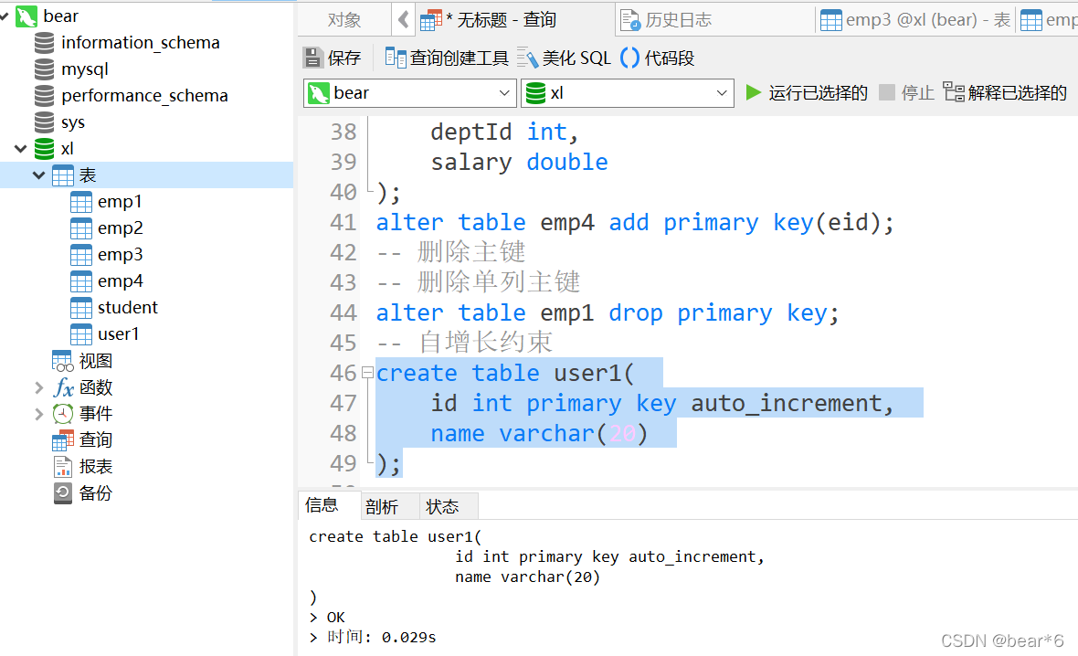Open the 视图 views node icon
The width and height of the screenshot is (1078, 656).
[x=62, y=361]
